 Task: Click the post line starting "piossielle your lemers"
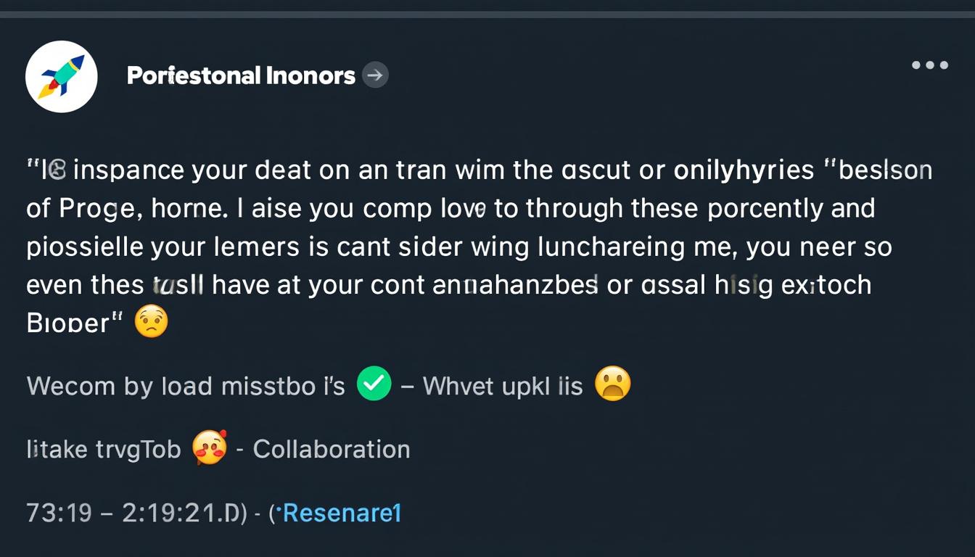click(x=458, y=247)
